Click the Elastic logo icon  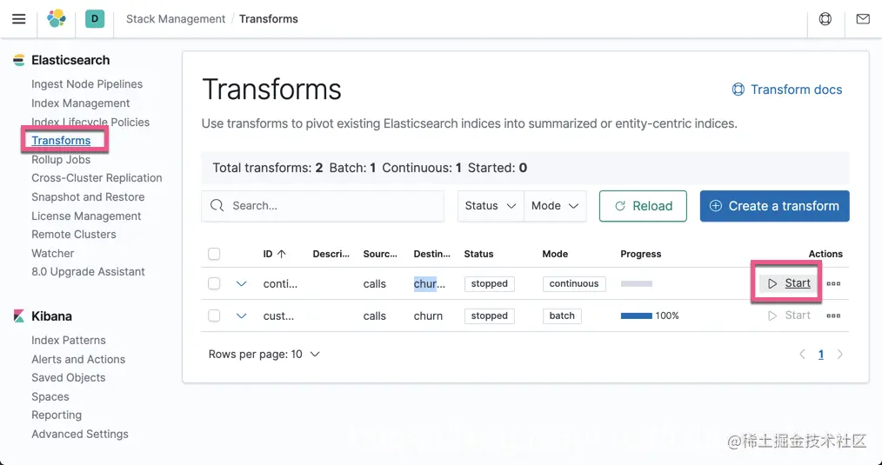pyautogui.click(x=57, y=18)
